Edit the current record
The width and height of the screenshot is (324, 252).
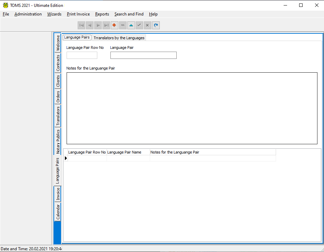click(x=131, y=25)
